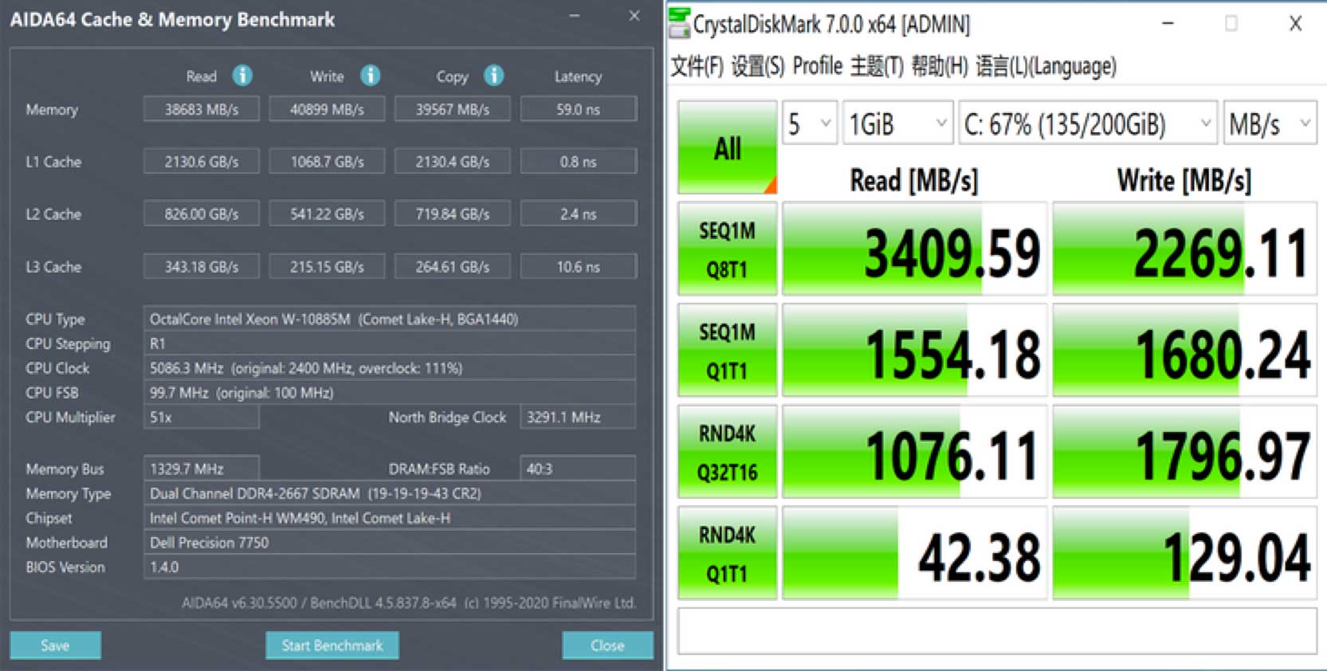Image resolution: width=1327 pixels, height=671 pixels.
Task: Open the Profile menu
Action: [x=817, y=66]
